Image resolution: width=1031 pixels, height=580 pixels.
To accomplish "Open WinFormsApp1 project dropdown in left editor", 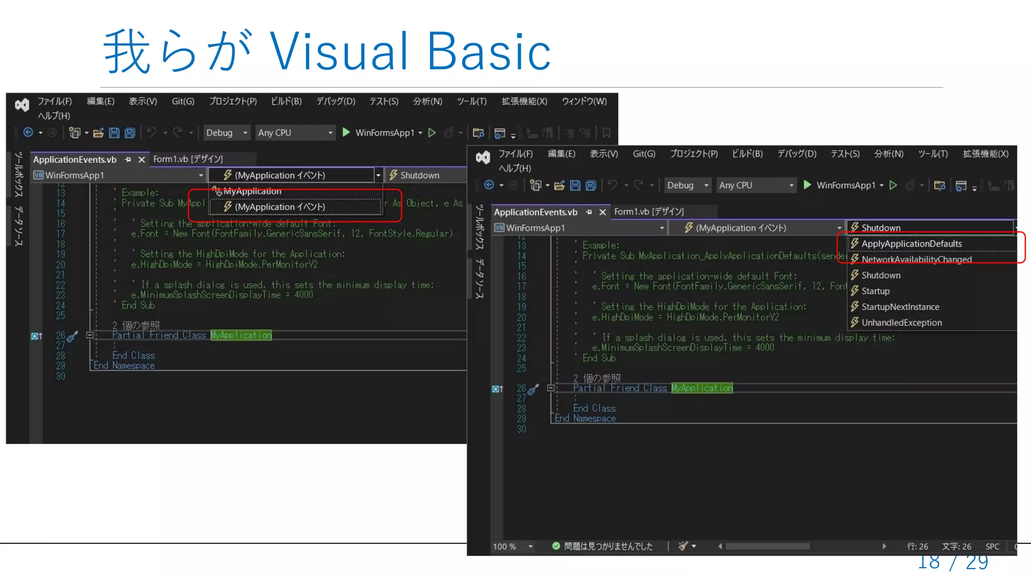I will 119,175.
